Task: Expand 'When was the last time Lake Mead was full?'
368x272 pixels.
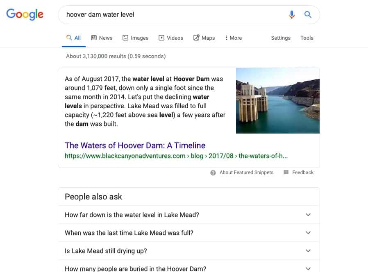Action: pos(188,233)
